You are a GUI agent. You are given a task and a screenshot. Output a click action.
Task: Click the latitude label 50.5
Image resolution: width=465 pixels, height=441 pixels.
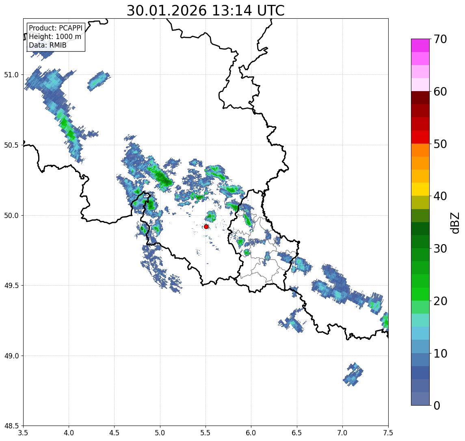pyautogui.click(x=11, y=145)
